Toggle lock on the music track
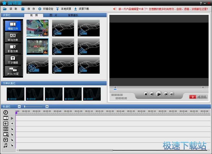Viewport: 212px width, 154px height. (x=12, y=145)
